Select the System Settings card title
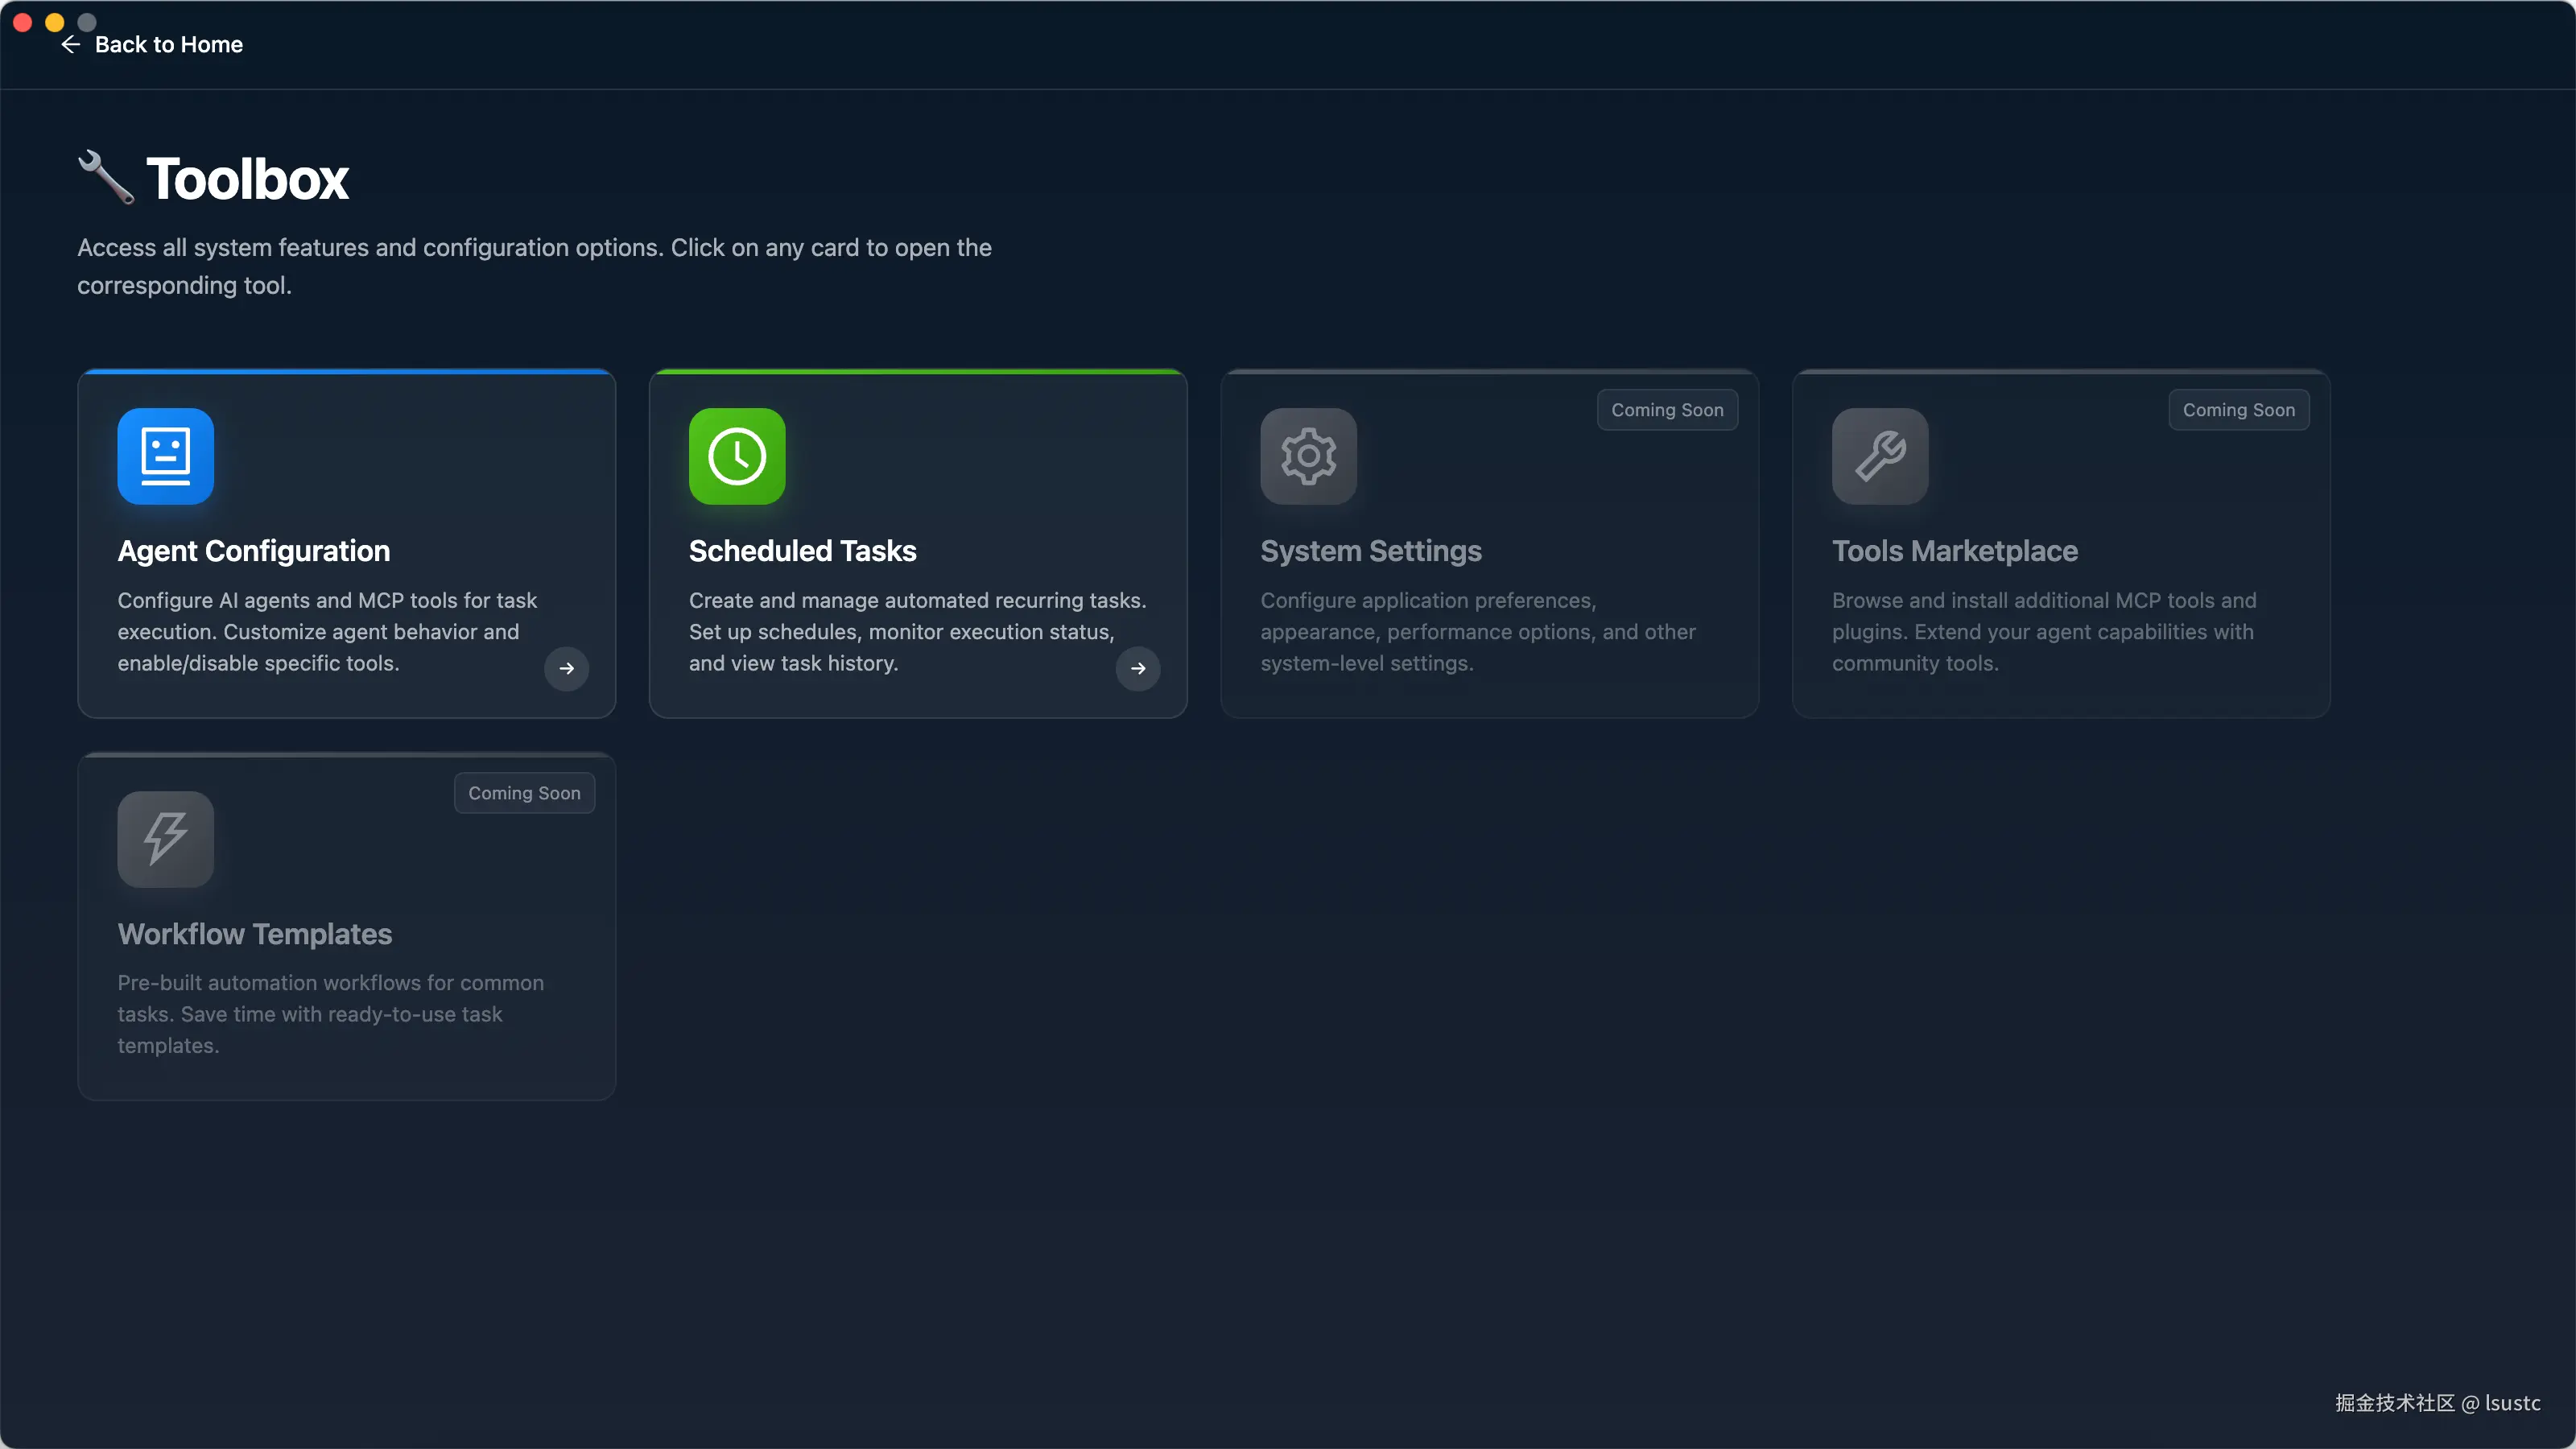This screenshot has width=2576, height=1449. coord(1370,550)
